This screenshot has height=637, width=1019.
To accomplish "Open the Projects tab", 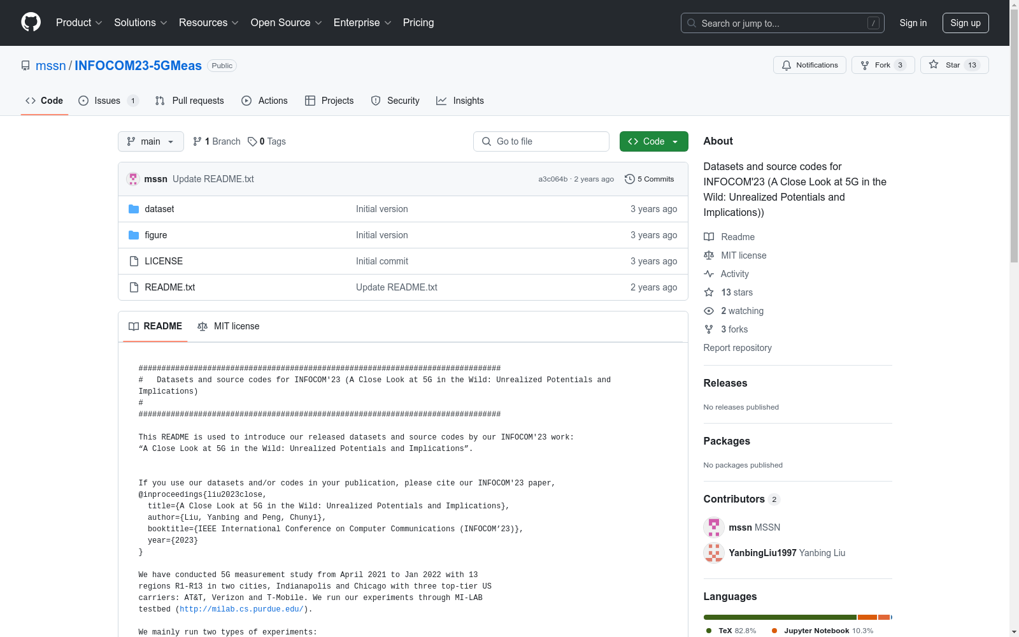I will click(x=329, y=101).
